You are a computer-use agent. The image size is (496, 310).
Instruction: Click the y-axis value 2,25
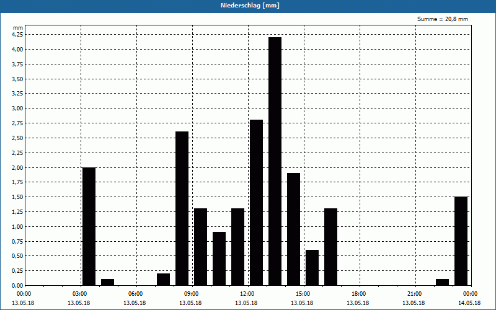(x=17, y=153)
